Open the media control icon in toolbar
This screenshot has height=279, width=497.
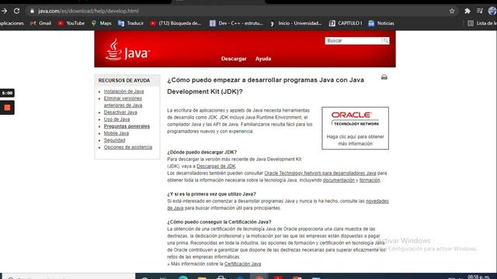tap(480, 11)
